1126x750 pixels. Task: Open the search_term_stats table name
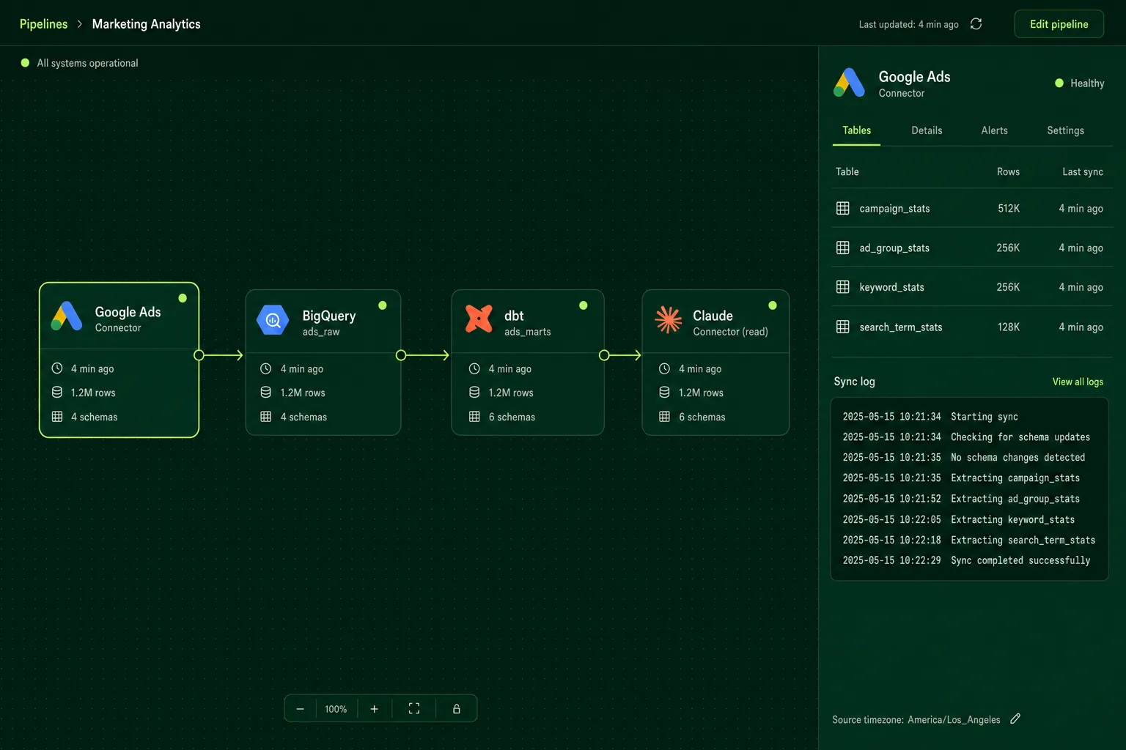point(901,327)
